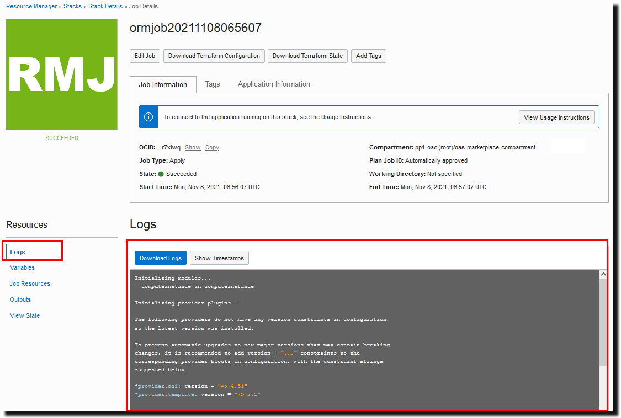Show the full OCID value
The height and width of the screenshot is (418, 621).
click(x=193, y=147)
